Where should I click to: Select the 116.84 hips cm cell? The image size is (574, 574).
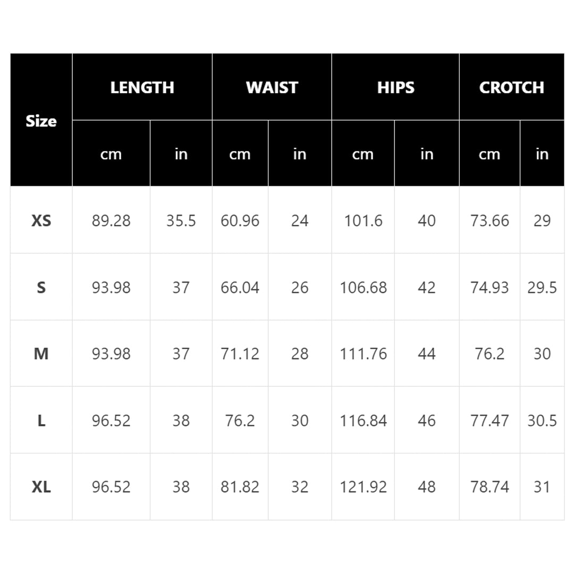[364, 420]
